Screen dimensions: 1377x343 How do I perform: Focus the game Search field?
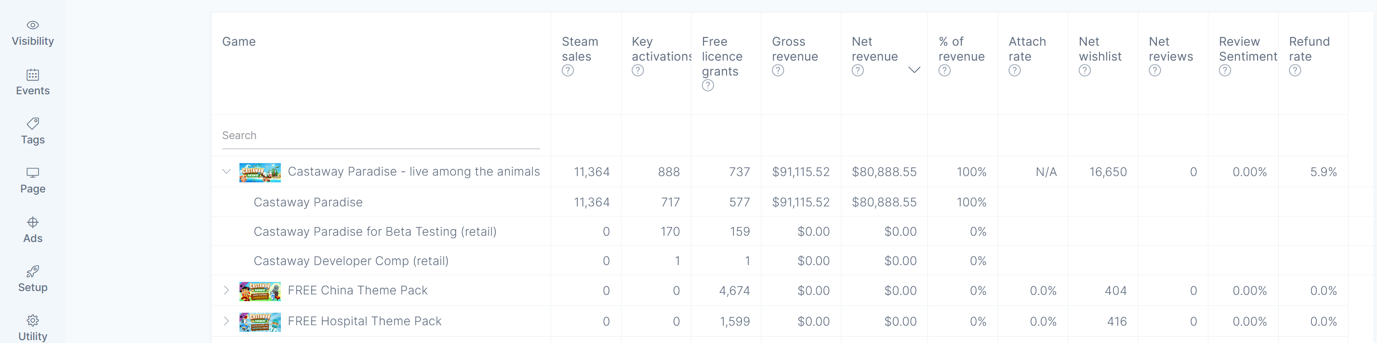tap(381, 136)
